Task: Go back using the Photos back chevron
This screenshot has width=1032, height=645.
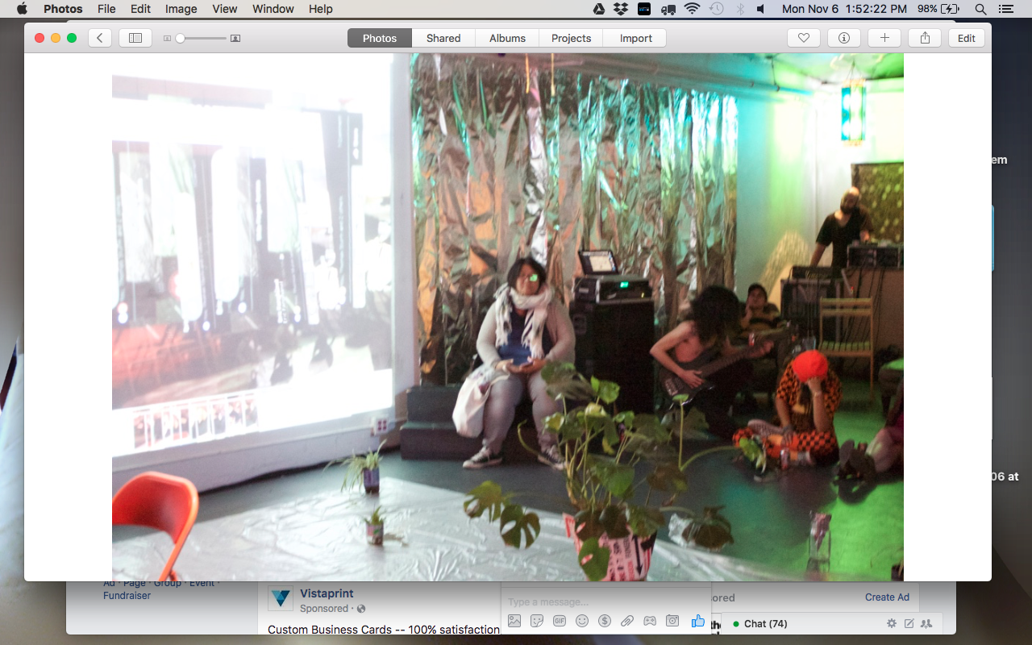Action: (x=100, y=38)
